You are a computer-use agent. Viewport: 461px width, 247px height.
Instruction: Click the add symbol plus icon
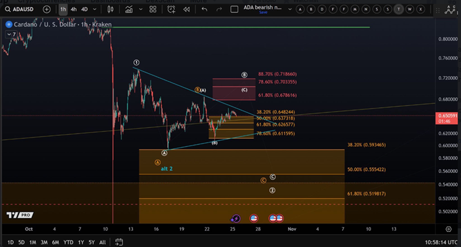click(x=47, y=9)
